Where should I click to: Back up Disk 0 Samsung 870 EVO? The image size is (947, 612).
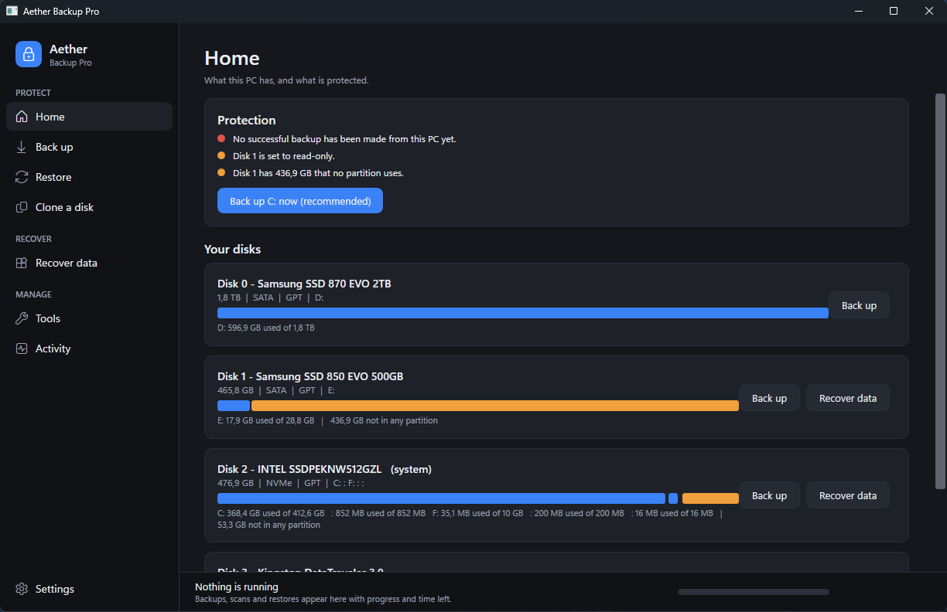coord(859,305)
